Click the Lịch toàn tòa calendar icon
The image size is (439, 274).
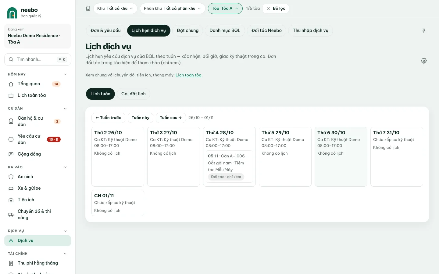click(11, 96)
